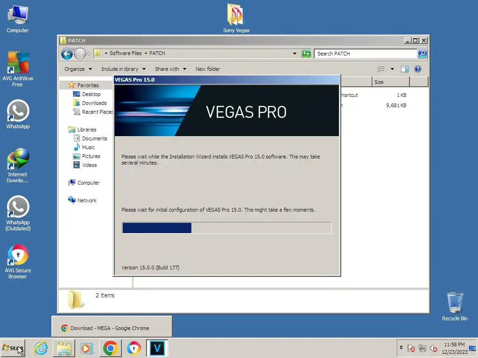Click the installation progress bar
This screenshot has width=478, height=358.
(x=226, y=227)
